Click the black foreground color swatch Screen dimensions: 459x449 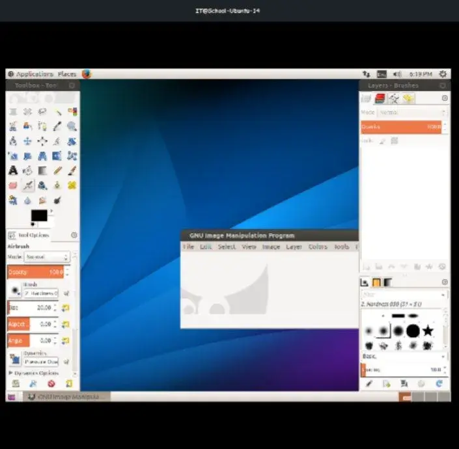click(38, 215)
